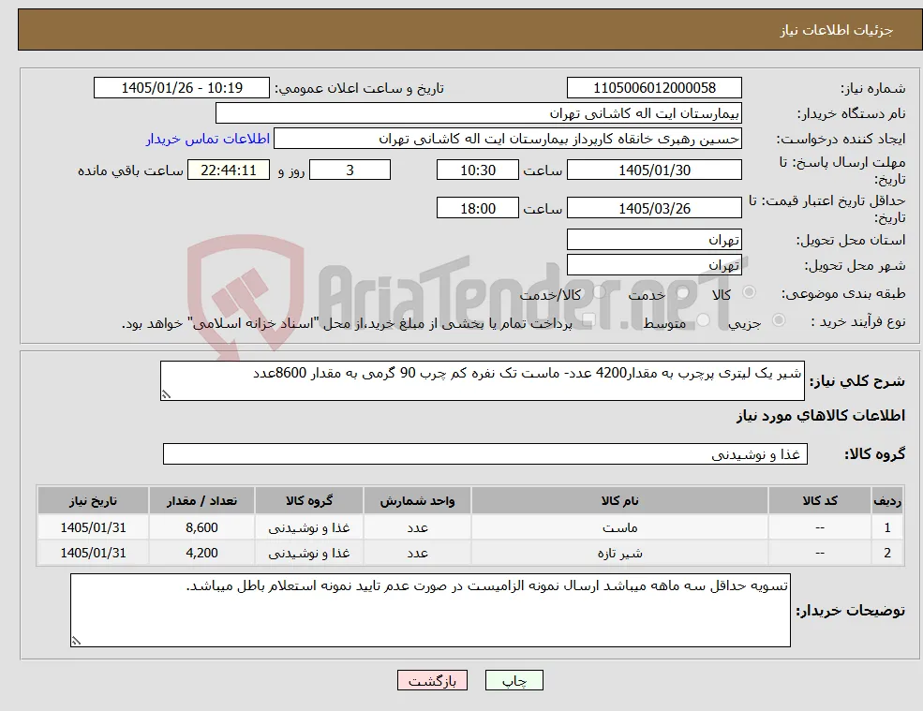Click the goods group field غذا و نوشیدنی
Screen dimensions: 923x711
pyautogui.click(x=485, y=453)
